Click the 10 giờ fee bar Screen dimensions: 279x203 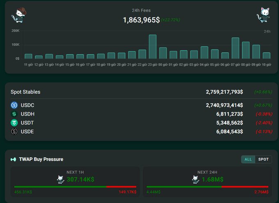click(267, 55)
